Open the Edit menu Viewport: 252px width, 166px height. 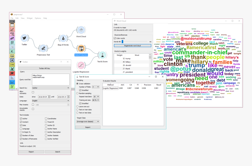click(x=17, y=18)
